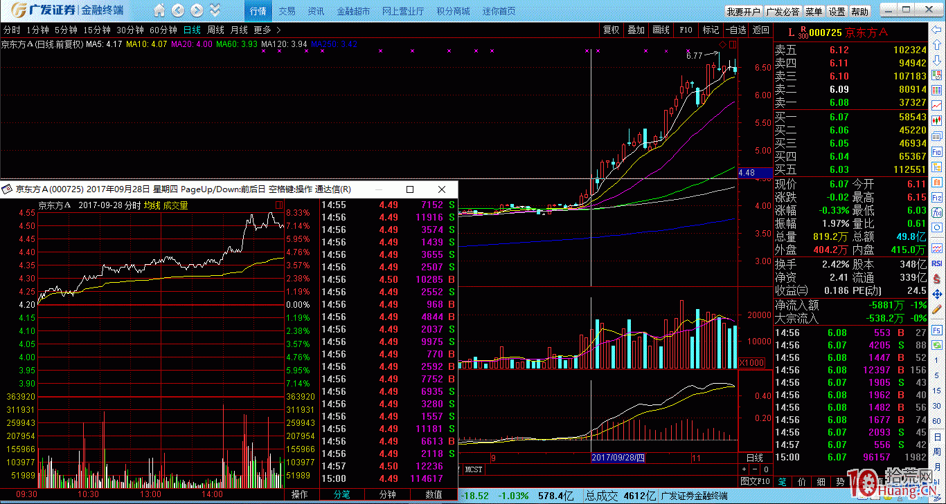Image resolution: width=946 pixels, height=504 pixels.
Task: Click the 返回 return button
Action: [760, 30]
